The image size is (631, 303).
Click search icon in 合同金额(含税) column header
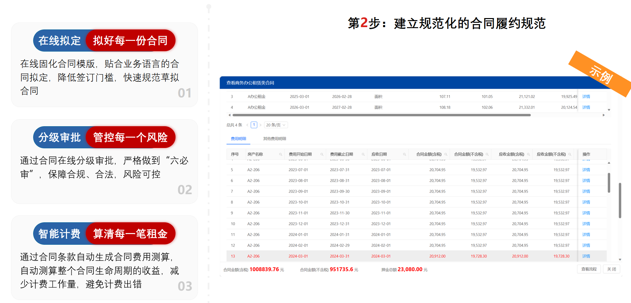tap(446, 154)
